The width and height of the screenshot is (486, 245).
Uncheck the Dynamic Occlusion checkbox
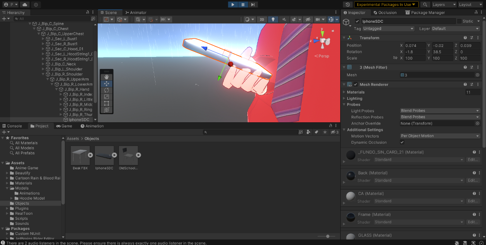pos(402,142)
